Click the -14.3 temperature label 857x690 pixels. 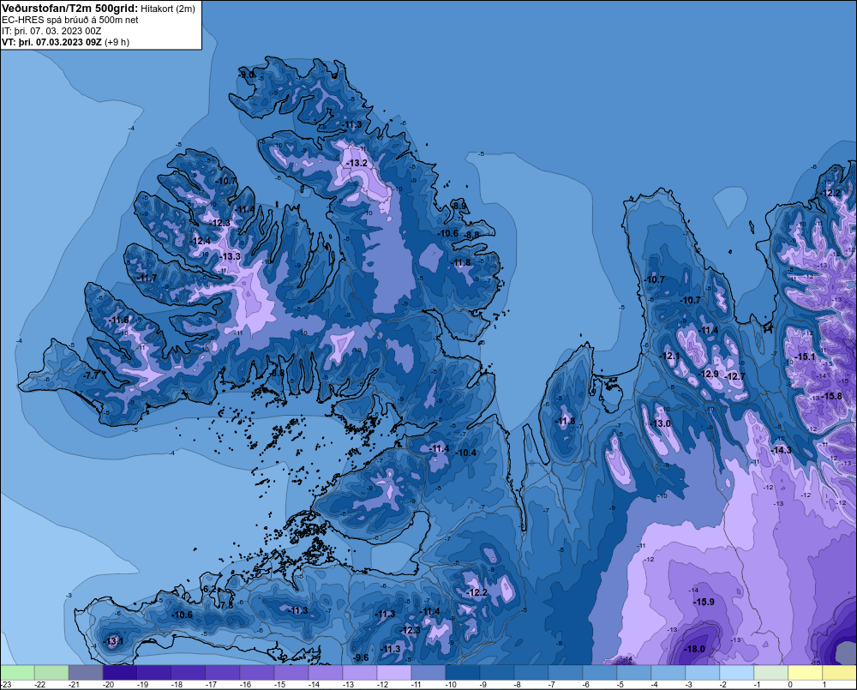tap(781, 450)
